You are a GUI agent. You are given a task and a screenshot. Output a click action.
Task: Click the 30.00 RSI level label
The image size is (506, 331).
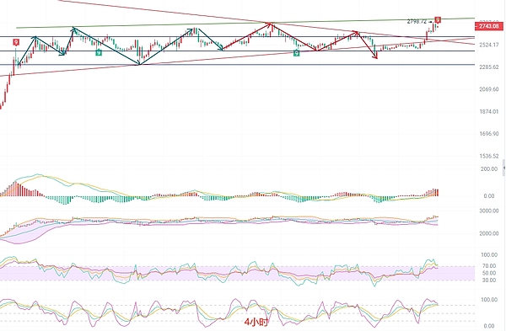click(x=489, y=280)
